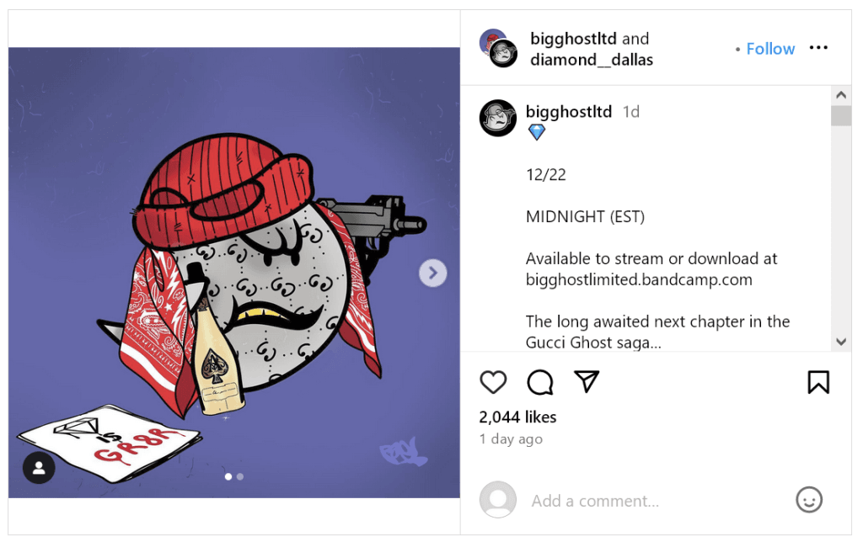Select the first carousel dot indicator
The image size is (863, 547).
[228, 476]
